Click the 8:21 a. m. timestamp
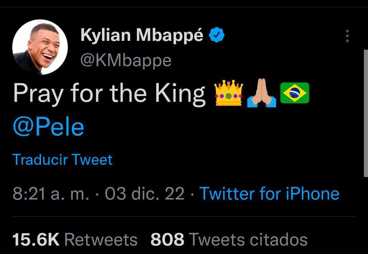This screenshot has height=254, width=368. tap(51, 193)
